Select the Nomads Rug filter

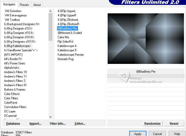(66, 59)
